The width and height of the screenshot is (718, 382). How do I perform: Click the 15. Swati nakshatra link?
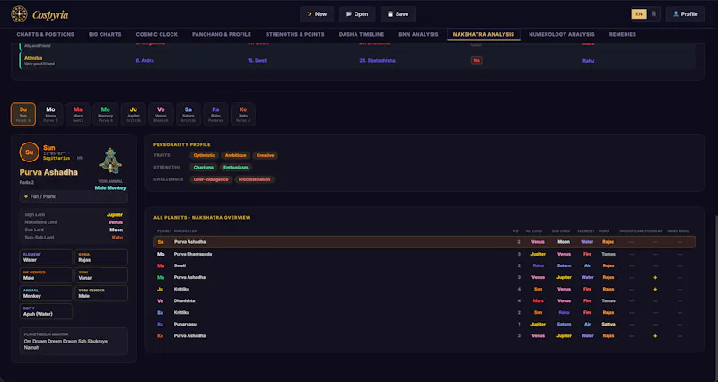tap(258, 60)
